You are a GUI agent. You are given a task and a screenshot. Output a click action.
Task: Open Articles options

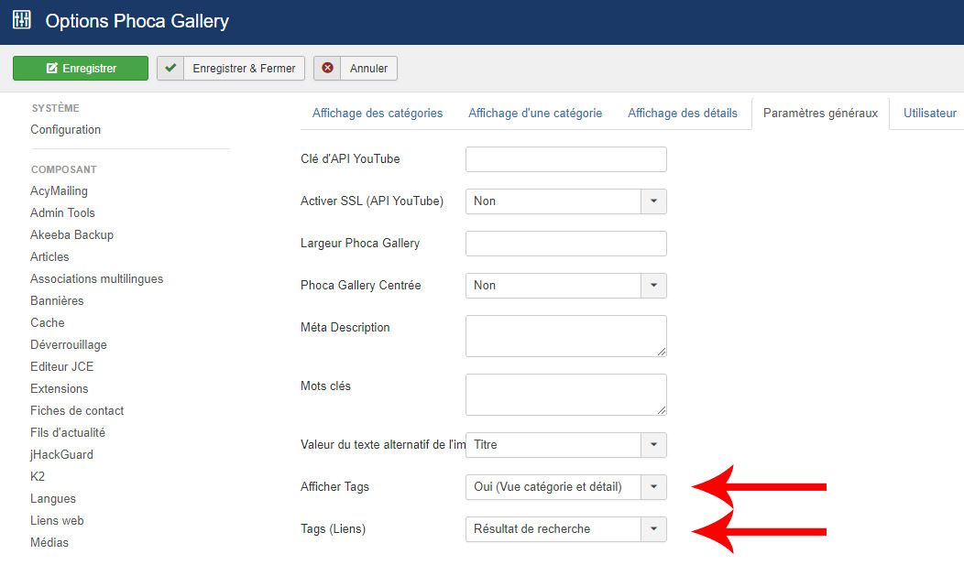click(x=49, y=256)
